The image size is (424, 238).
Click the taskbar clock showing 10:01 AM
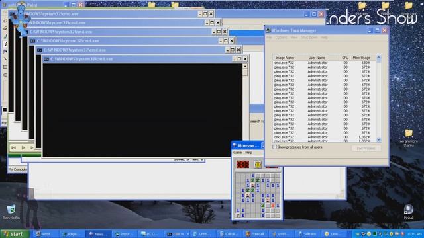pos(415,234)
